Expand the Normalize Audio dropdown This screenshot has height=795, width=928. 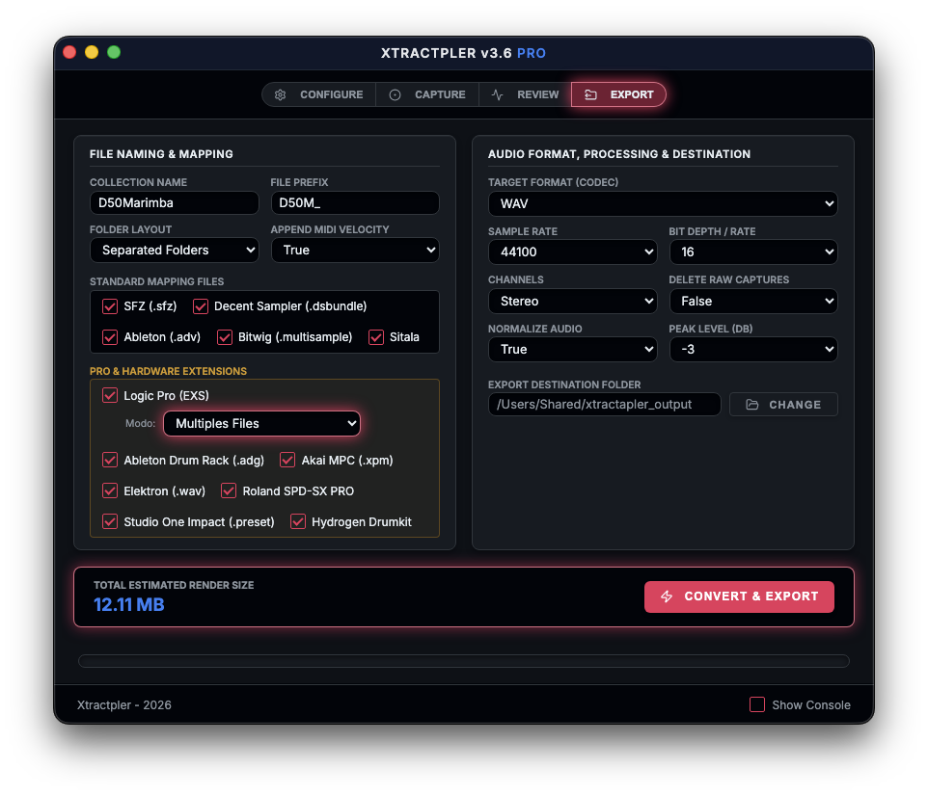pyautogui.click(x=572, y=350)
